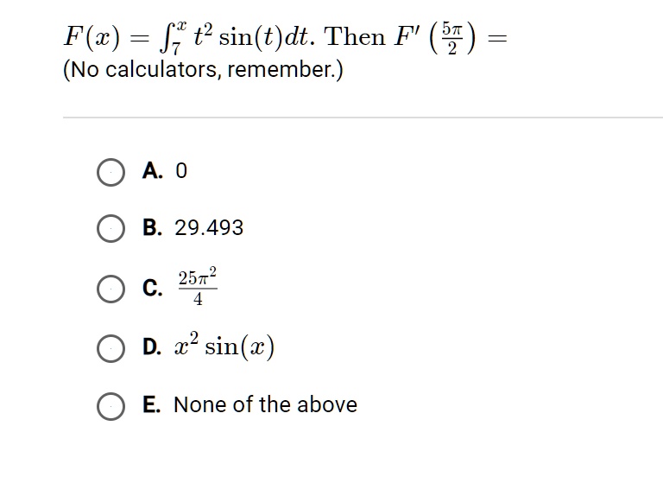Click the answer text 0
This screenshot has height=496, width=663.
pyautogui.click(x=181, y=171)
